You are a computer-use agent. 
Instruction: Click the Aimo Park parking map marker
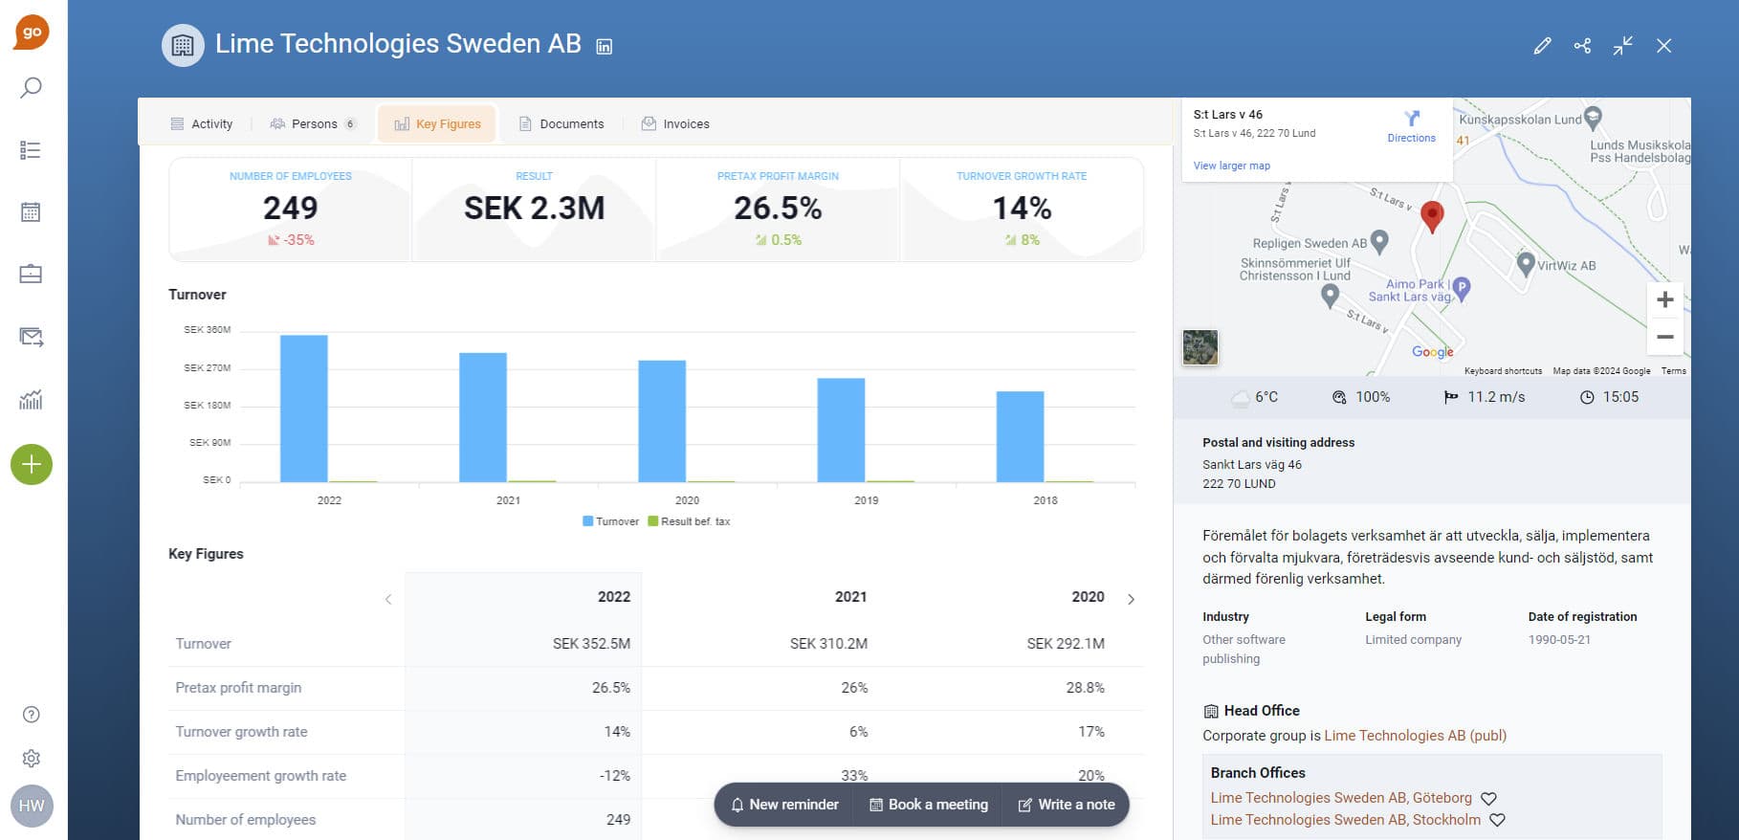pos(1461,289)
